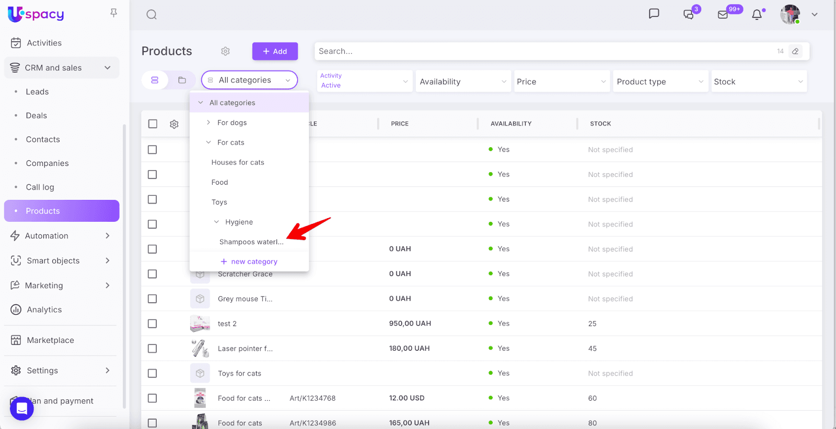The image size is (836, 429).
Task: Click the search magnifier icon in top bar
Action: point(152,15)
